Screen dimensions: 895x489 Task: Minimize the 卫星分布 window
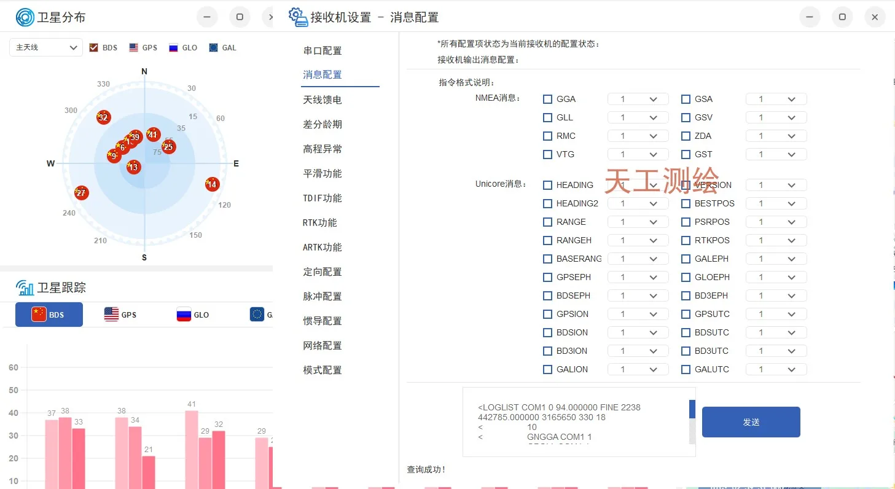[207, 17]
